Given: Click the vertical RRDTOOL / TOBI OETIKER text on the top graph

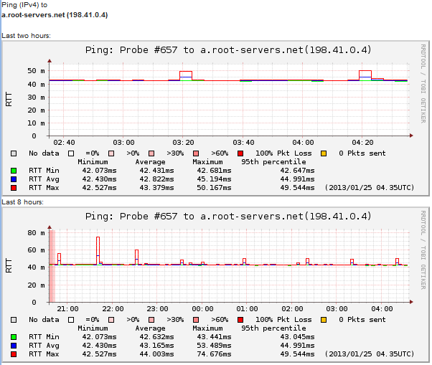Looking at the screenshot, I should click(x=421, y=82).
